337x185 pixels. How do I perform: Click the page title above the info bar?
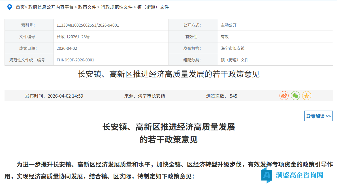pos(169,74)
